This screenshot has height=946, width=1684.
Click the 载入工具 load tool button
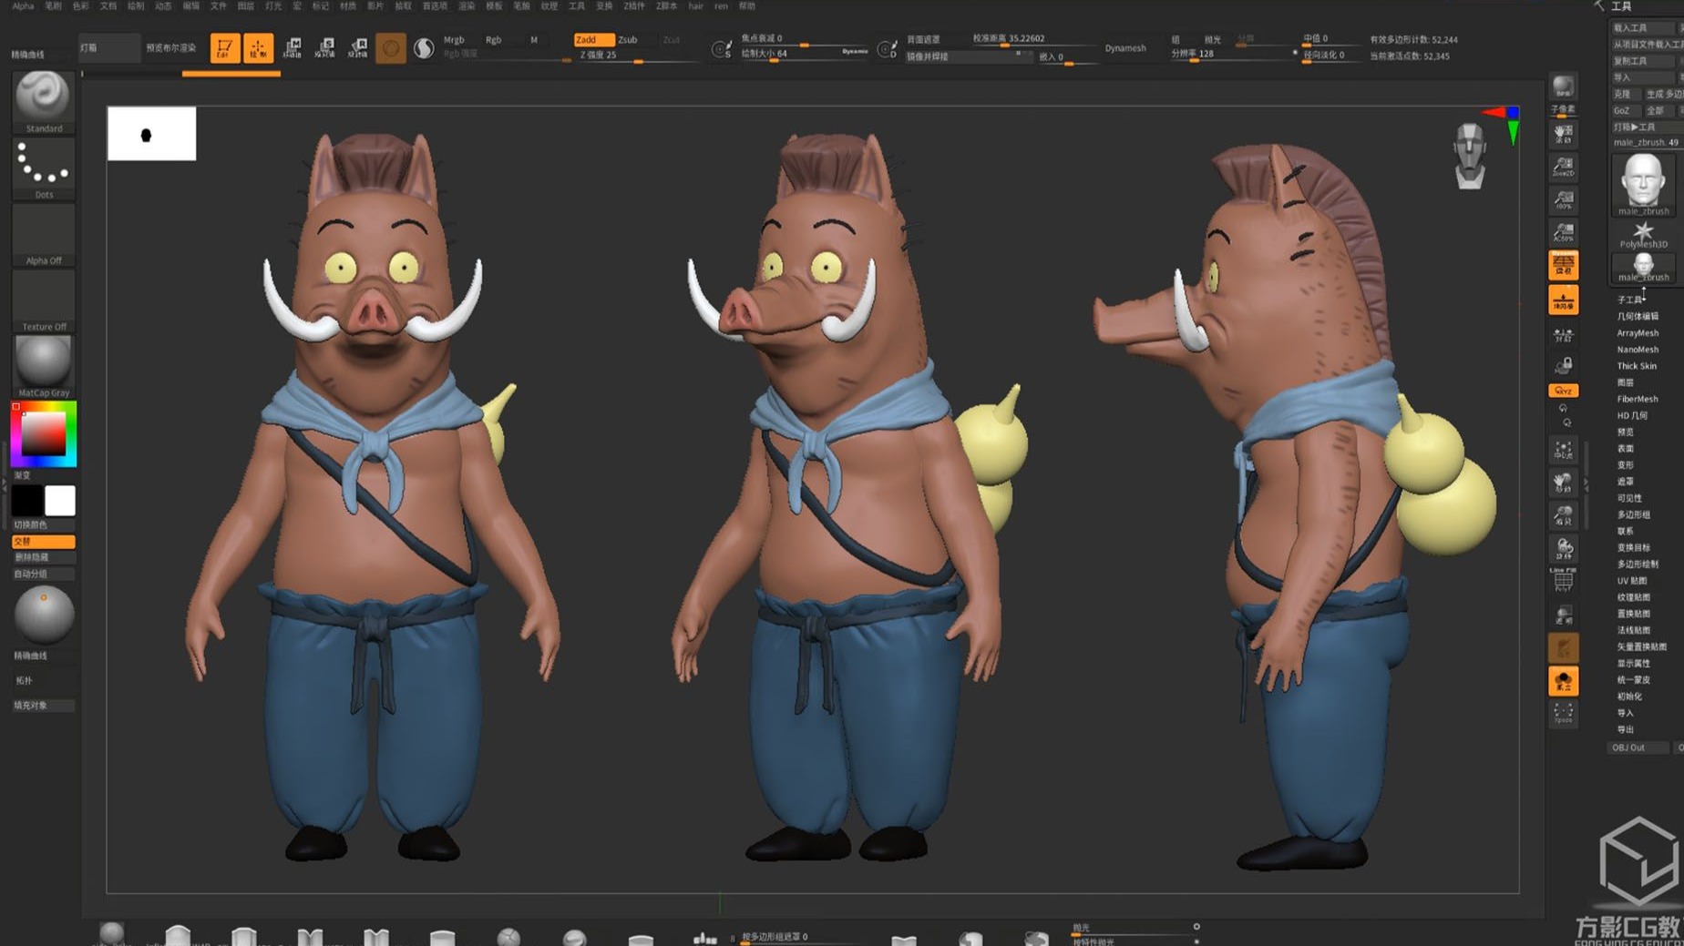point(1643,27)
